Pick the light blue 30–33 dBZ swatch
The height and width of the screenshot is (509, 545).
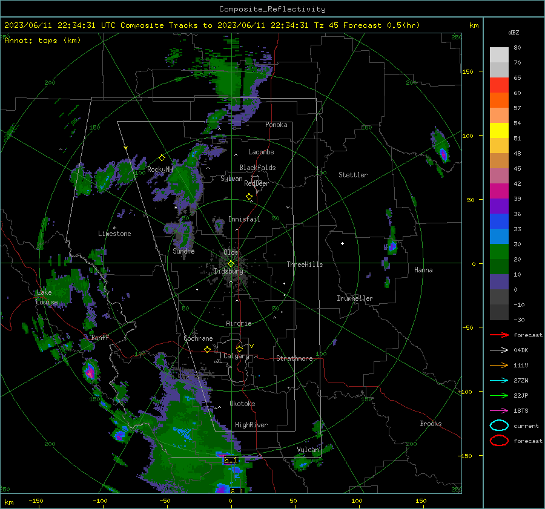click(499, 236)
